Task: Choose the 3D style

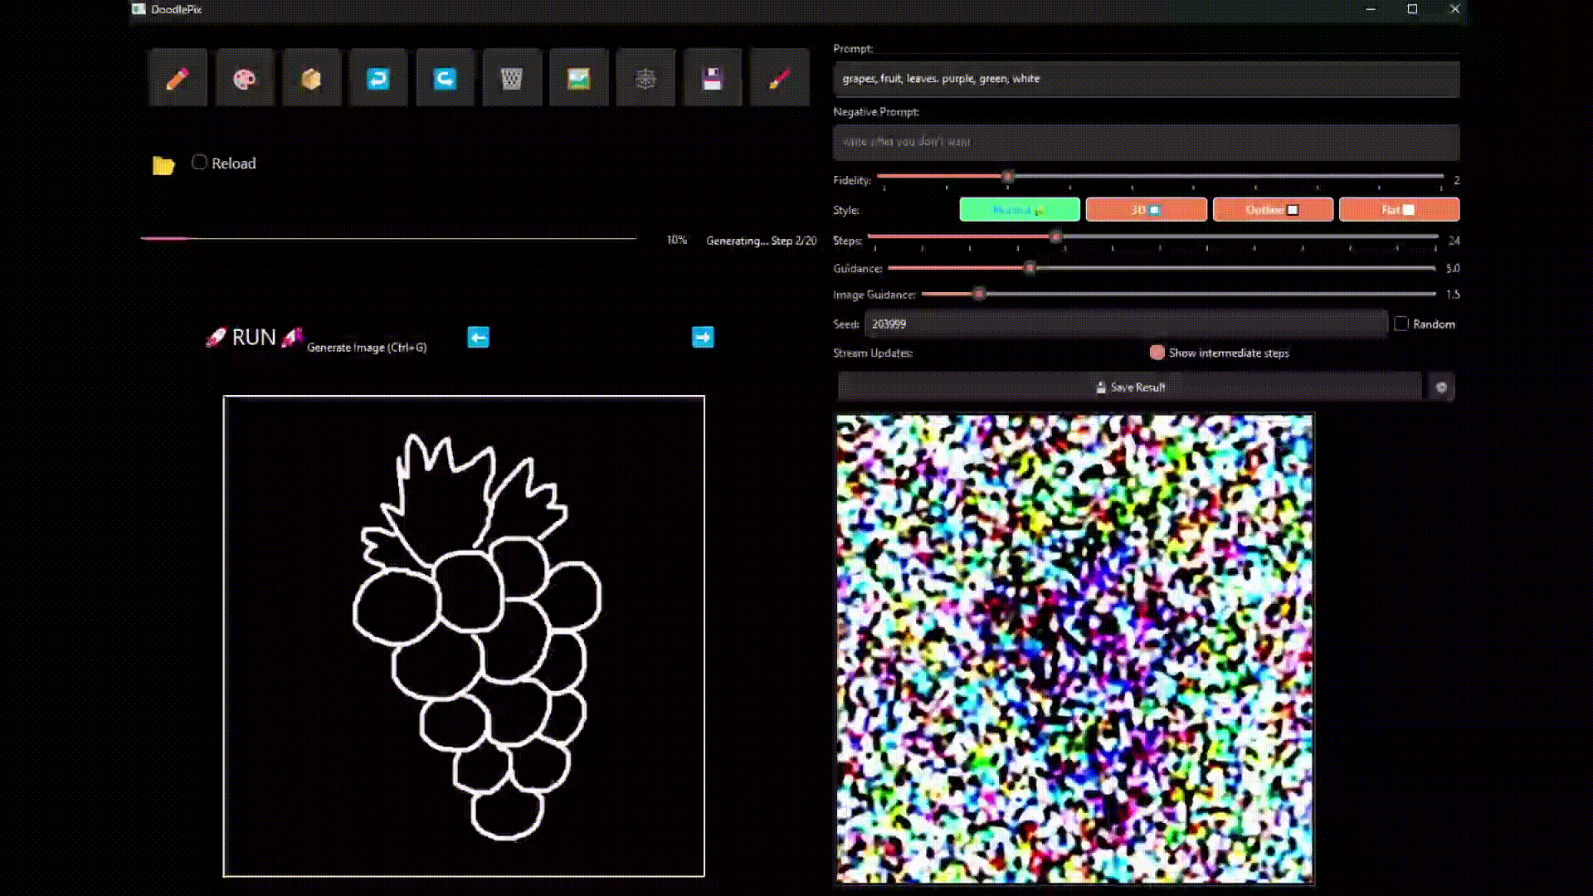Action: [1146, 210]
